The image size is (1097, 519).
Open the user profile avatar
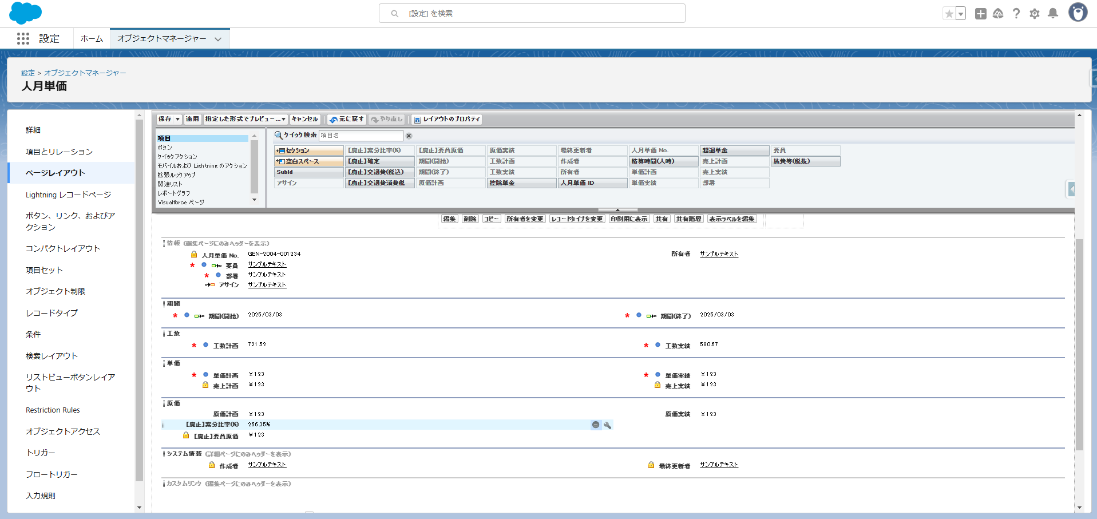point(1078,13)
